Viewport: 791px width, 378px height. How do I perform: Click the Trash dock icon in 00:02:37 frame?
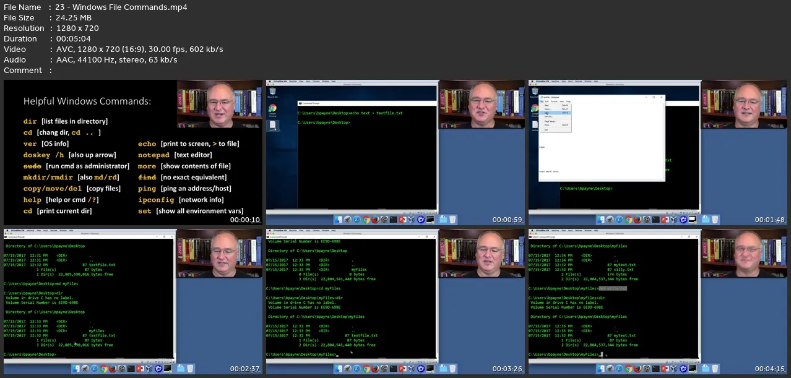pos(190,368)
